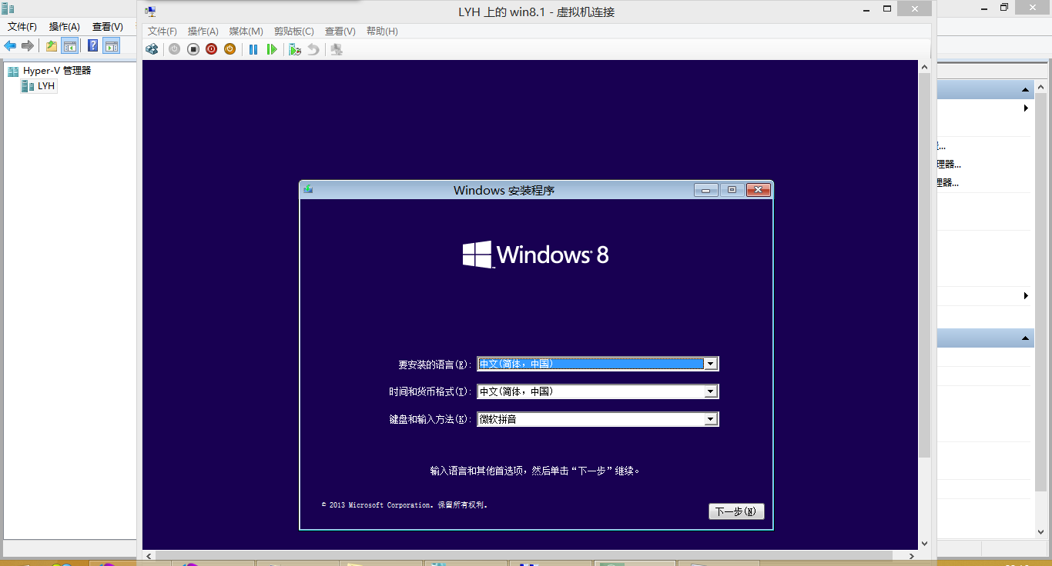
Task: Select the LYH server in the tree
Action: [x=39, y=86]
